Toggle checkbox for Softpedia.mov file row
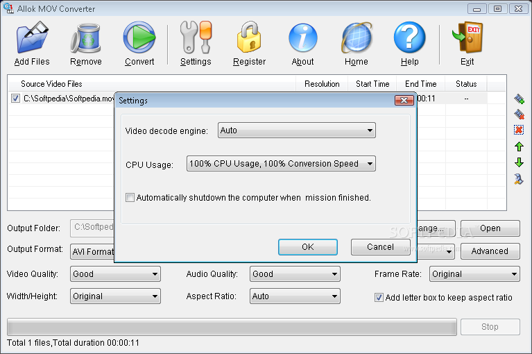This screenshot has height=354, width=532. [x=15, y=99]
